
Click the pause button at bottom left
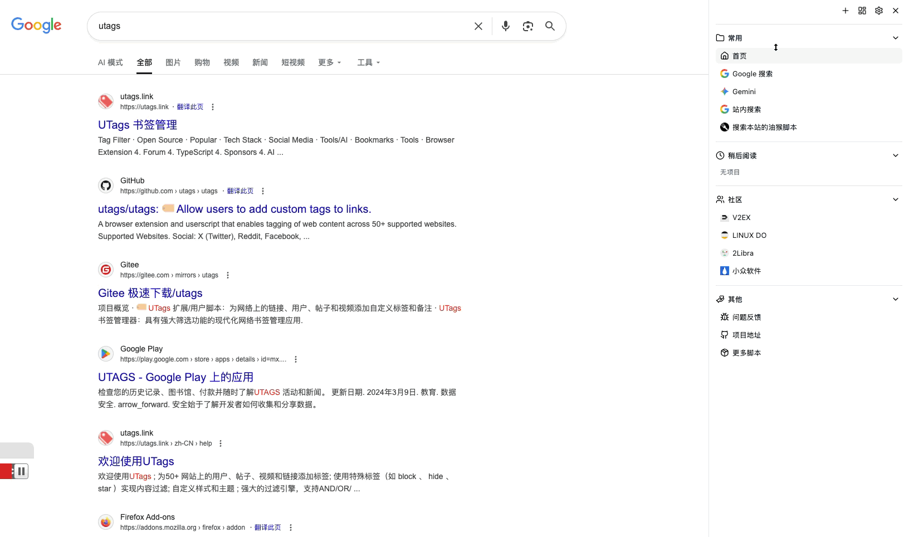tap(21, 471)
